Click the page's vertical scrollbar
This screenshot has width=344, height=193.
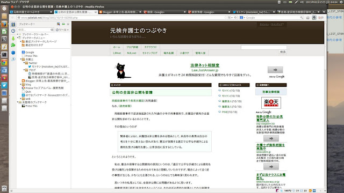(325, 105)
